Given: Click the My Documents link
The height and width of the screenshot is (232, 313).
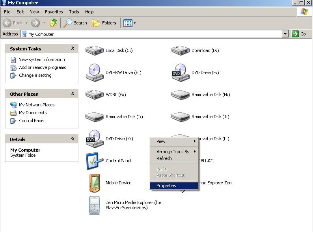Looking at the screenshot, I should pos(33,113).
